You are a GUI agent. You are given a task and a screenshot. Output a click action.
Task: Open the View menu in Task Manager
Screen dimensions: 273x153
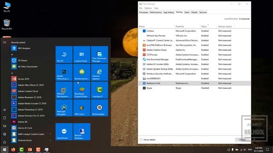click(156, 8)
